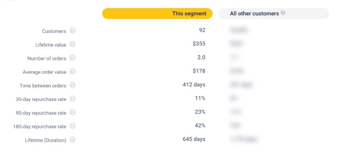Viewport: 361px width, 157px height.
Task: Click help icon next to Customers
Action: pos(72,31)
